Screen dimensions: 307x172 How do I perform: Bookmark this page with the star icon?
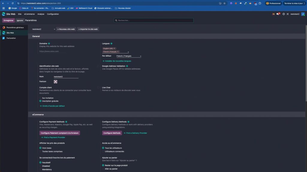[225, 3]
